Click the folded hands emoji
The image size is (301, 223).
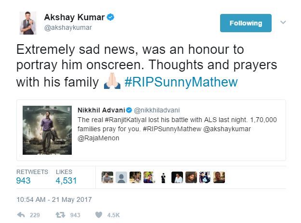click(111, 82)
